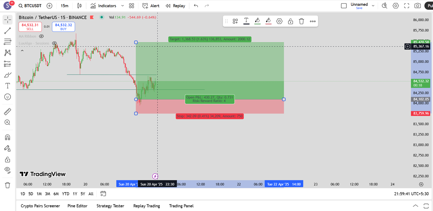This screenshot has height=211, width=433.
Task: Change stop zone fill color
Action: [268, 21]
